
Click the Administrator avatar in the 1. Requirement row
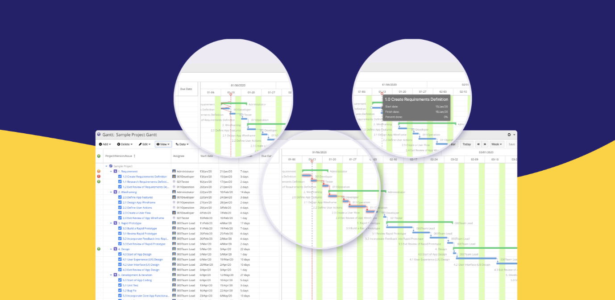(x=174, y=171)
